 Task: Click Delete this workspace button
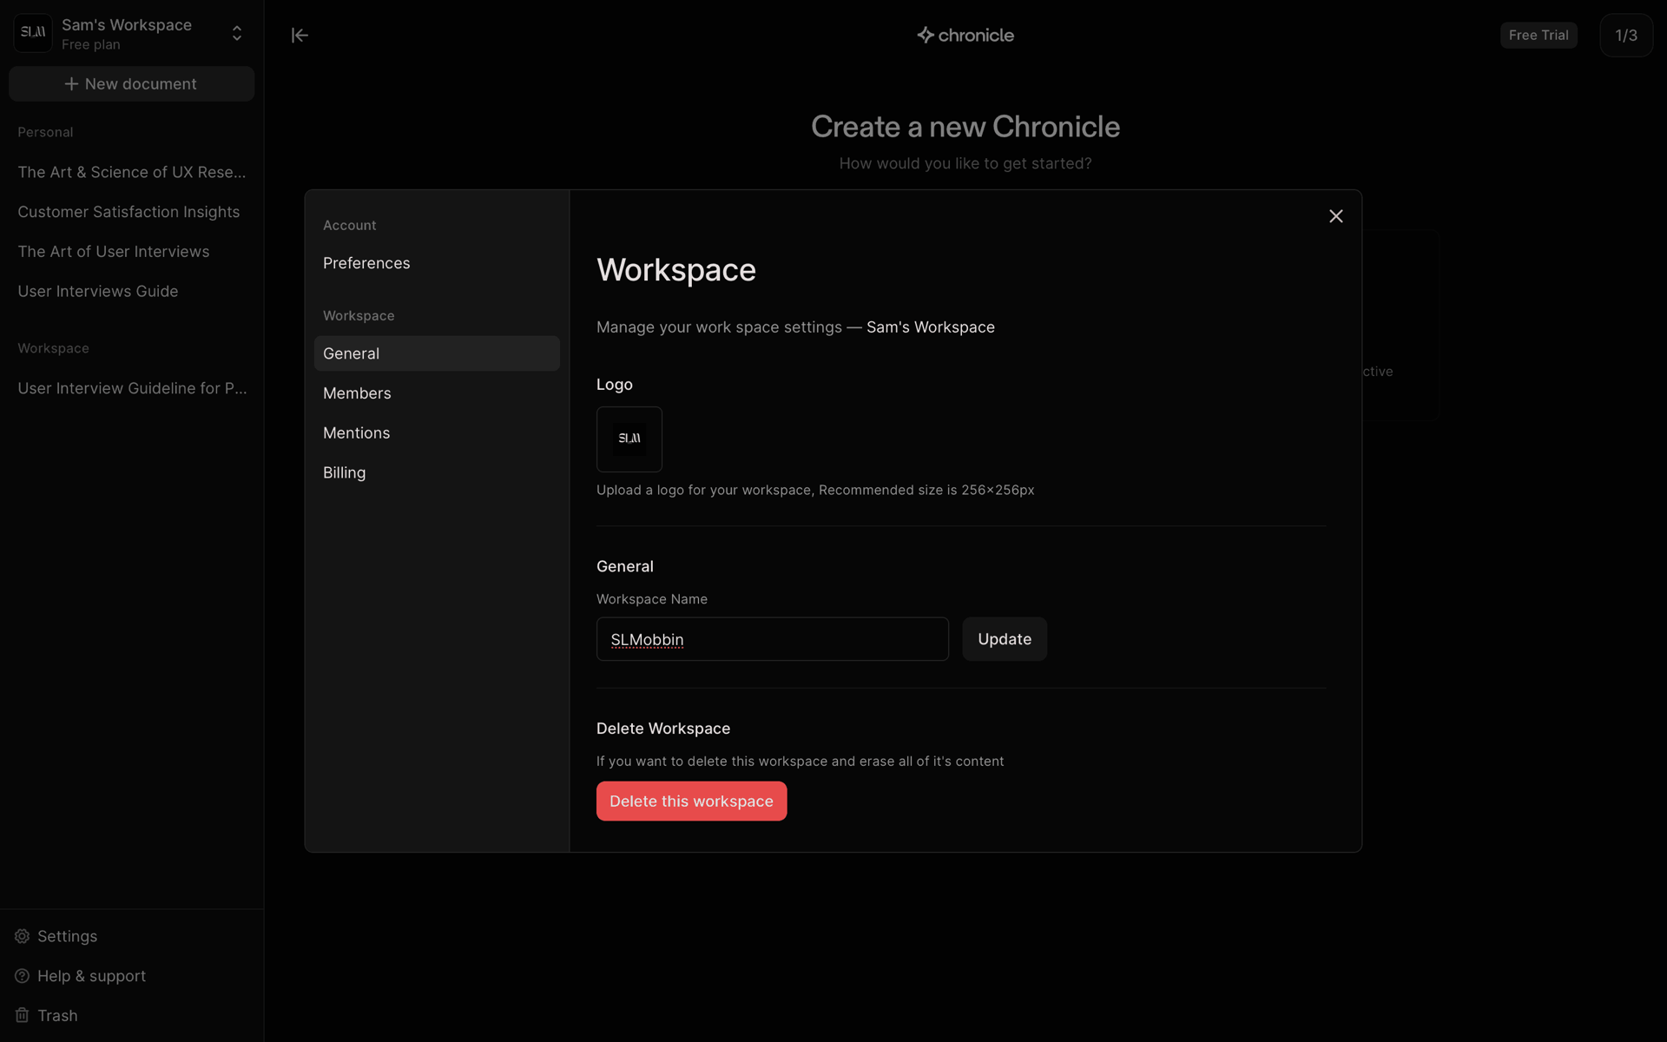691,801
